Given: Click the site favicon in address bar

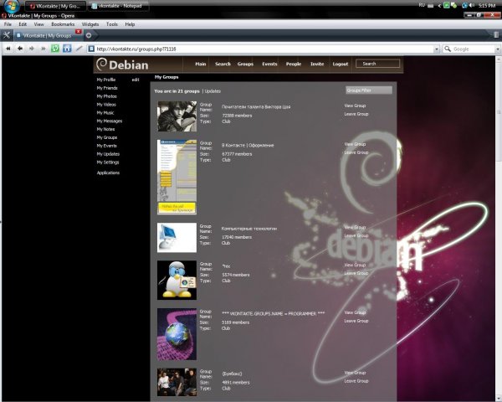Looking at the screenshot, I should click(x=91, y=49).
